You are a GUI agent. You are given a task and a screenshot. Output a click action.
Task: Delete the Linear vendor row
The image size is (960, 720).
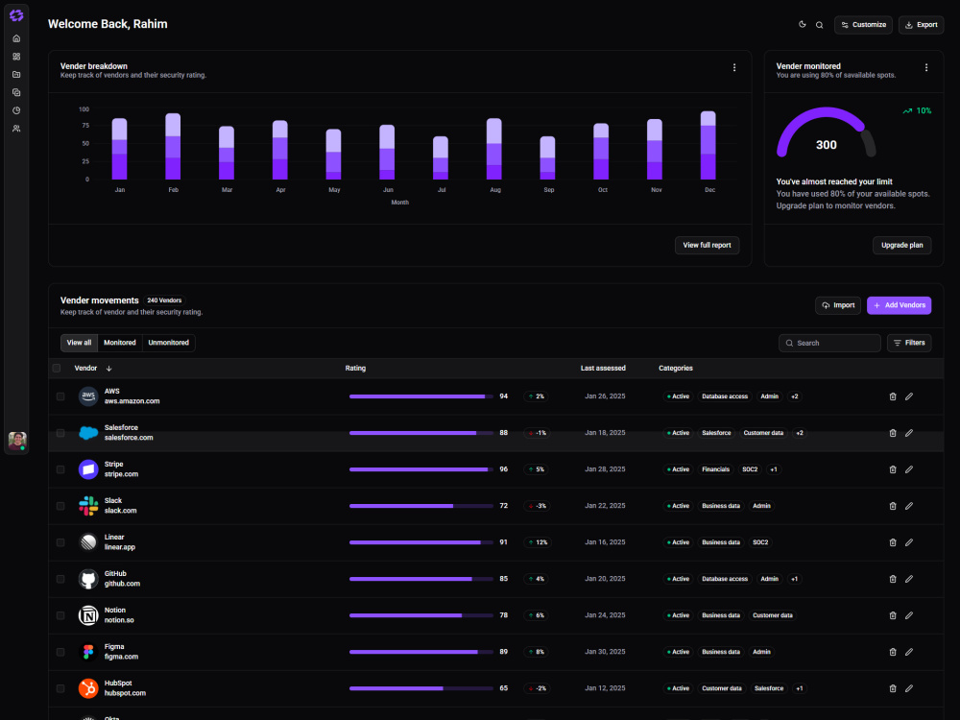tap(893, 542)
